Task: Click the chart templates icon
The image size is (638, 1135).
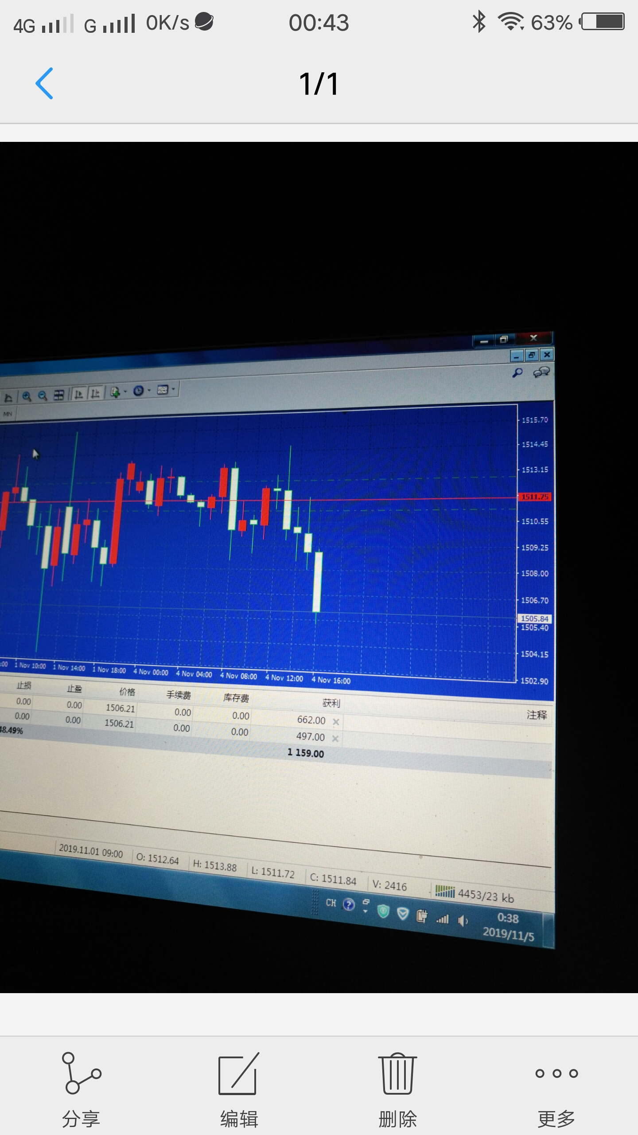Action: [163, 390]
